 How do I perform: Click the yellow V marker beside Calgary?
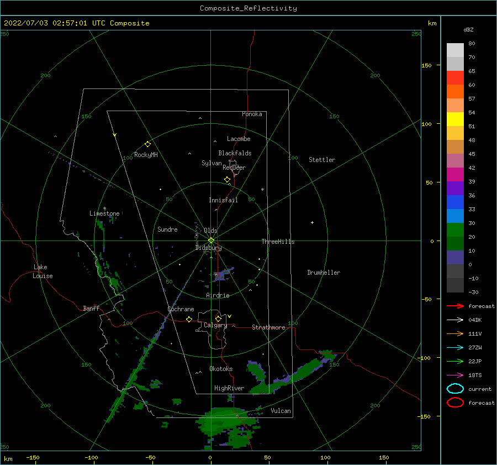230,316
